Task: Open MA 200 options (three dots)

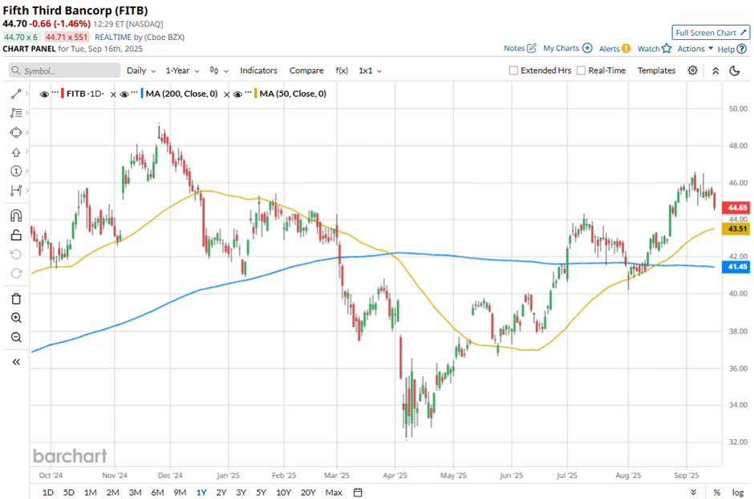Action: tap(134, 92)
